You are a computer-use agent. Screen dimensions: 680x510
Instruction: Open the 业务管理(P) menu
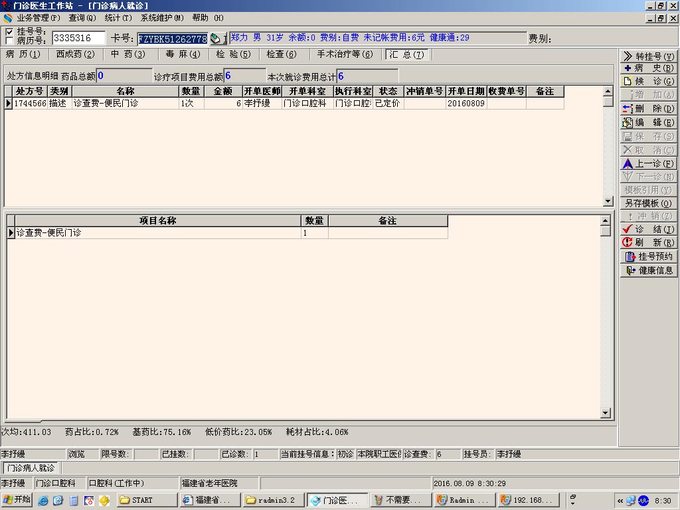point(38,18)
